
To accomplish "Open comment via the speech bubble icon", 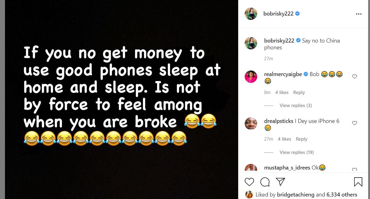I will (265, 182).
